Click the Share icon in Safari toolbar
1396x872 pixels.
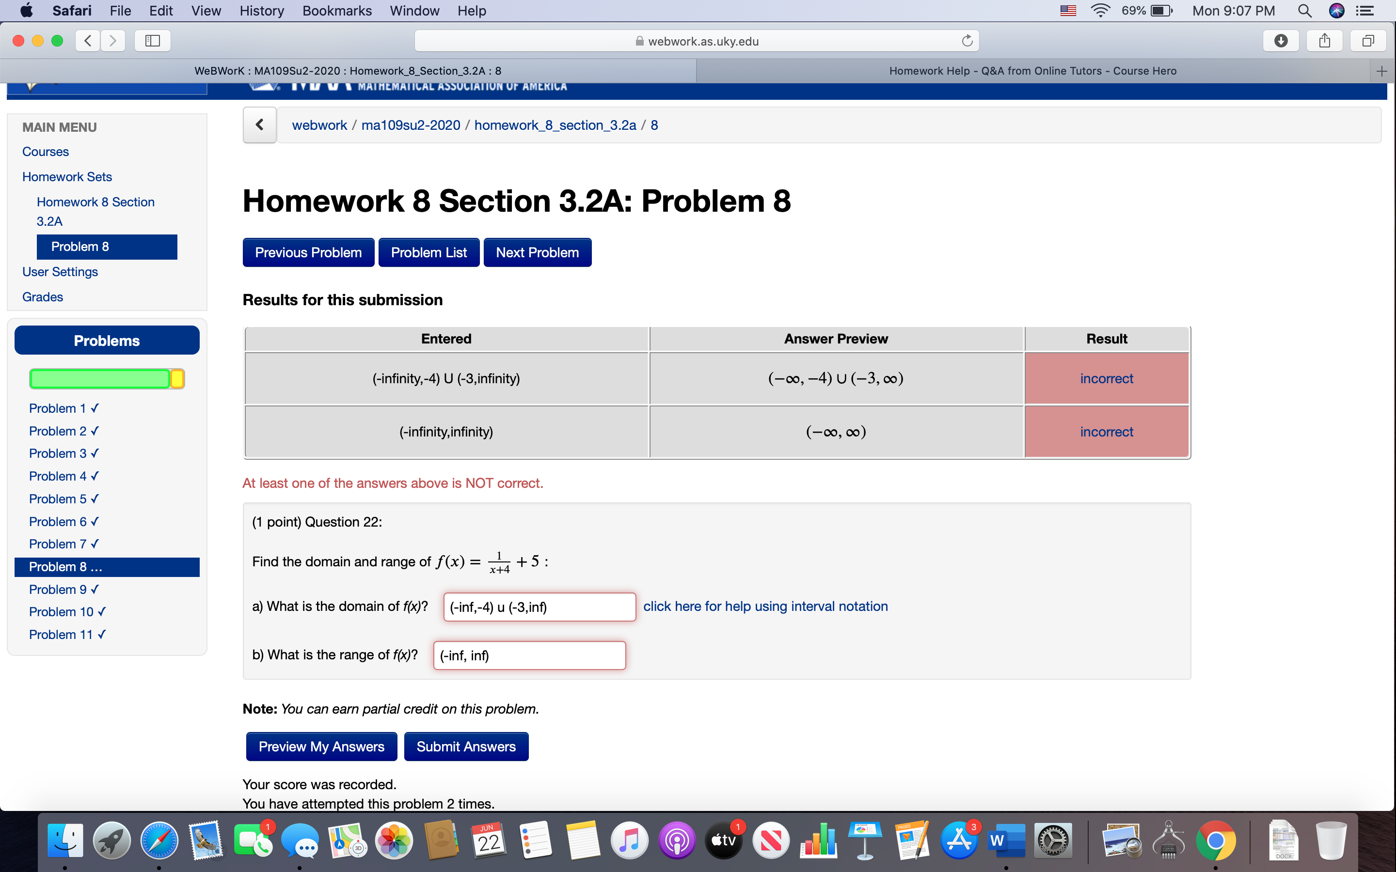pyautogui.click(x=1324, y=40)
